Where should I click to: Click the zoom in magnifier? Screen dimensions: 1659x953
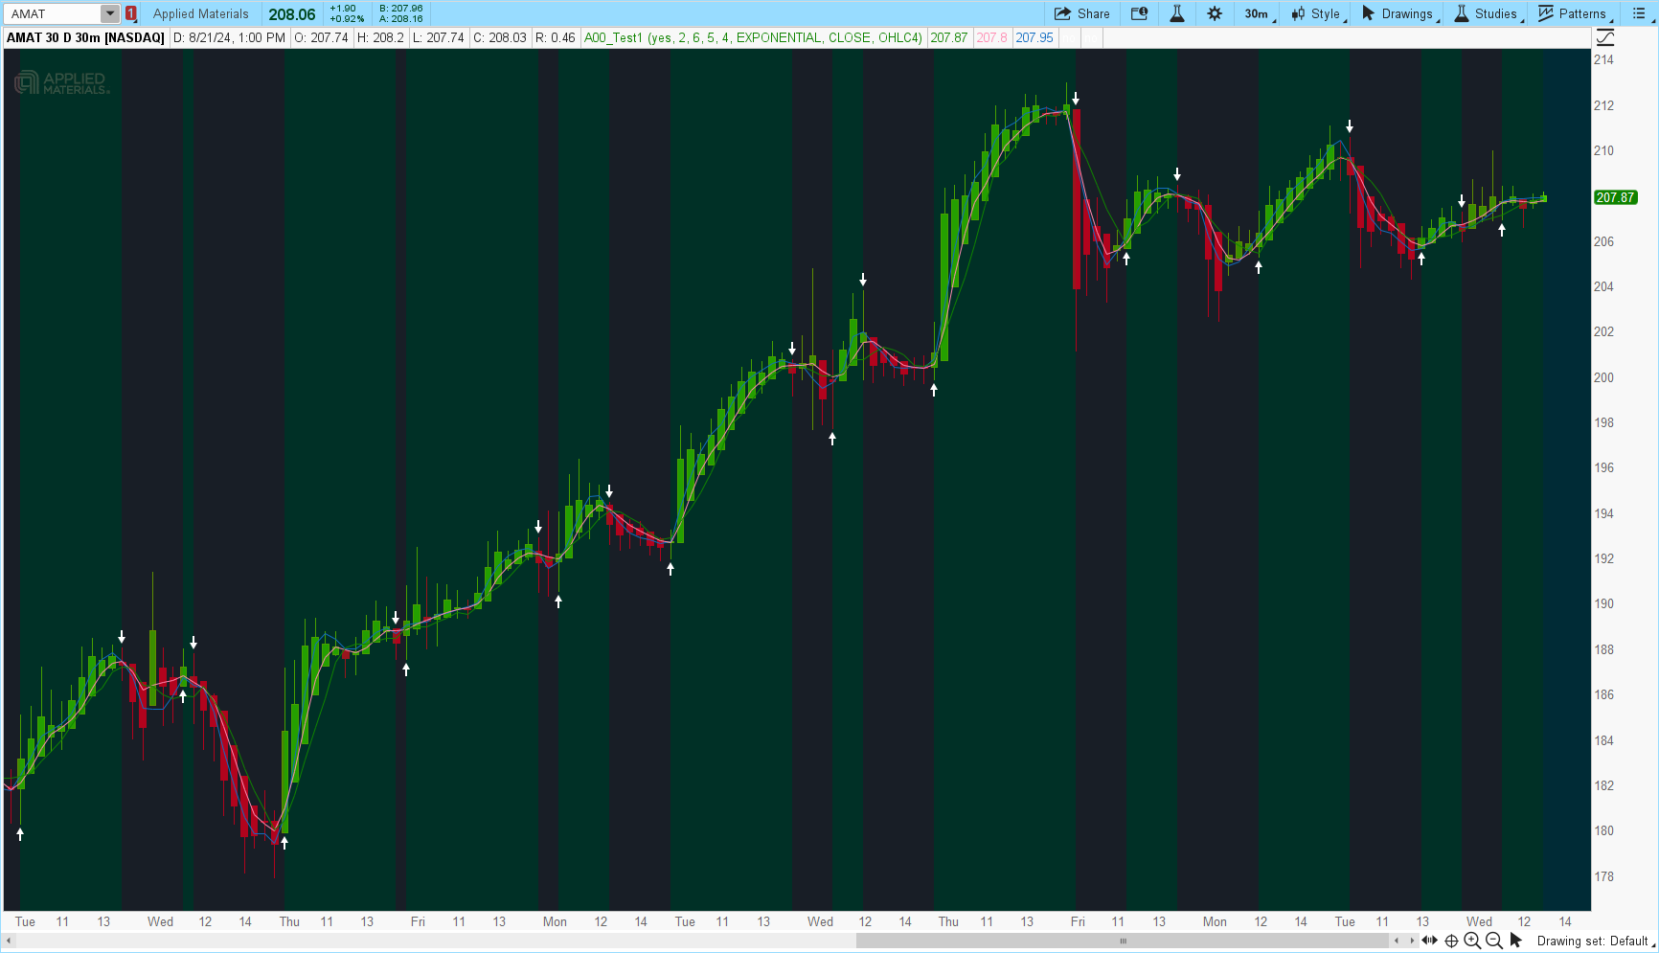pyautogui.click(x=1472, y=942)
